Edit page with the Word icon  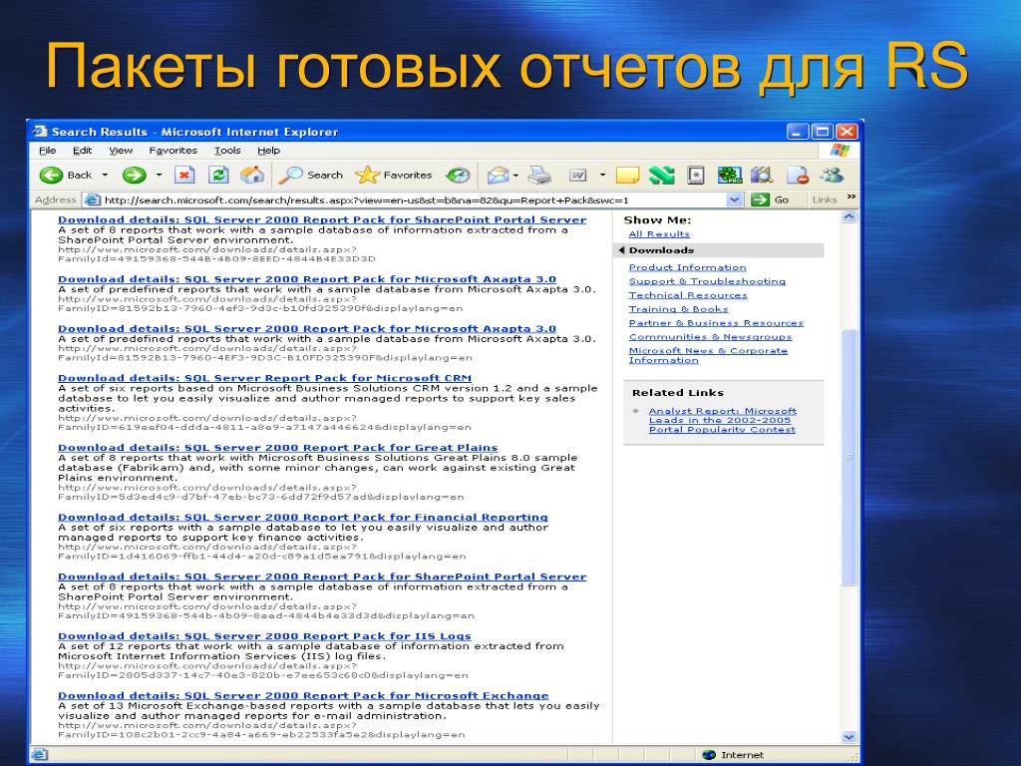[578, 175]
